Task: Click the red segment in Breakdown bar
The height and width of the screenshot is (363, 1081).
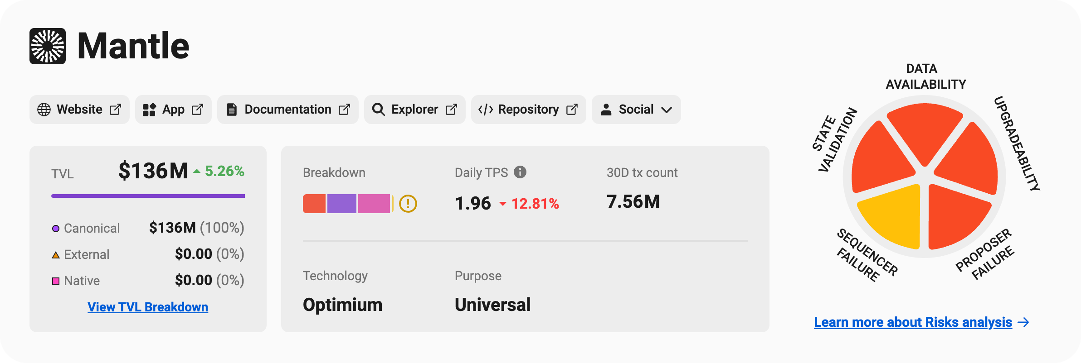Action: tap(314, 204)
